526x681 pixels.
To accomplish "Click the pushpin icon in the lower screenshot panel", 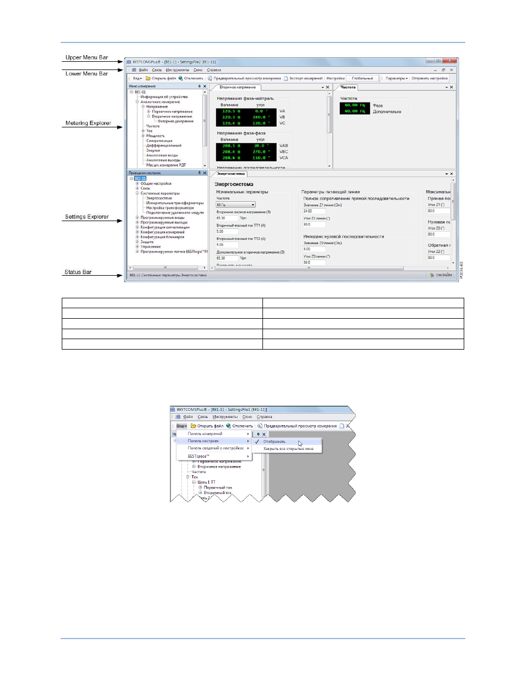I will click(258, 434).
